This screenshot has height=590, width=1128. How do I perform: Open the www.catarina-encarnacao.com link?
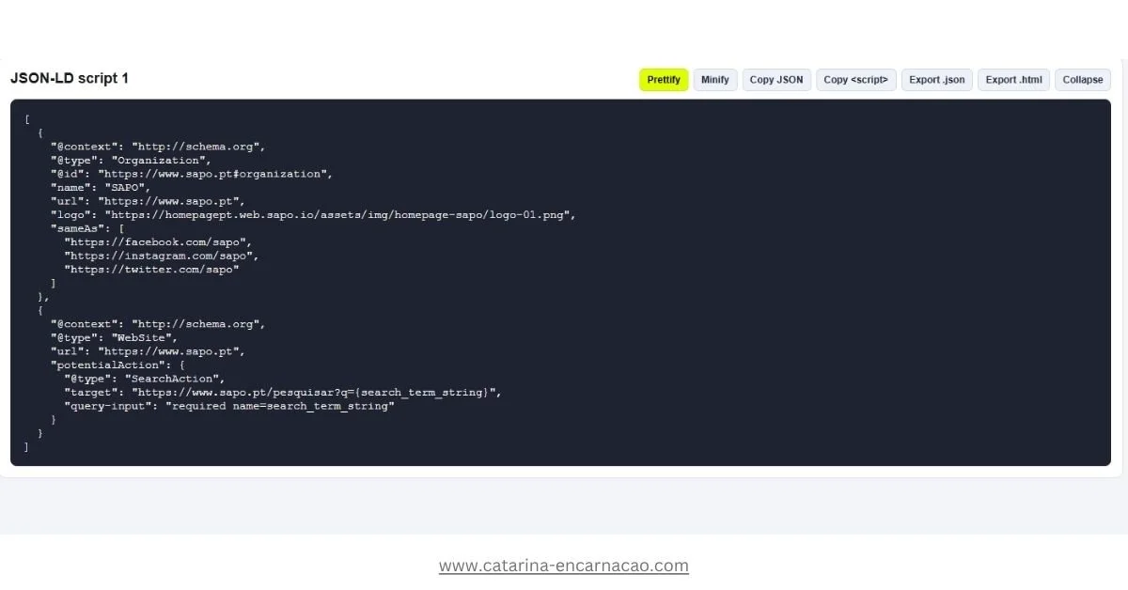564,566
